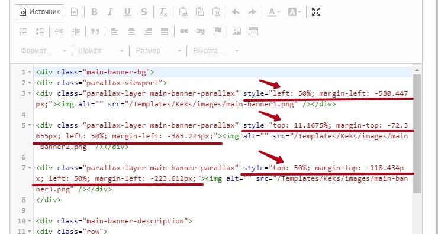Click the Insert table icon
This screenshot has width=438, height=234.
click(253, 31)
